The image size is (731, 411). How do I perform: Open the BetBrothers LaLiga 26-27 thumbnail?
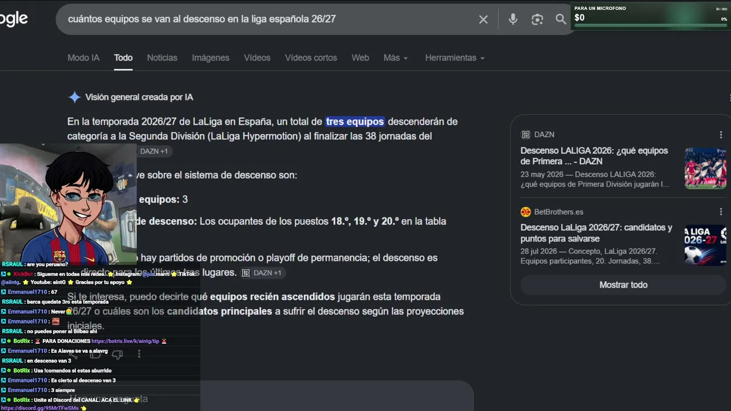point(705,245)
